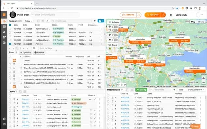
Task: Switch map to Map view
Action: (x=193, y=22)
